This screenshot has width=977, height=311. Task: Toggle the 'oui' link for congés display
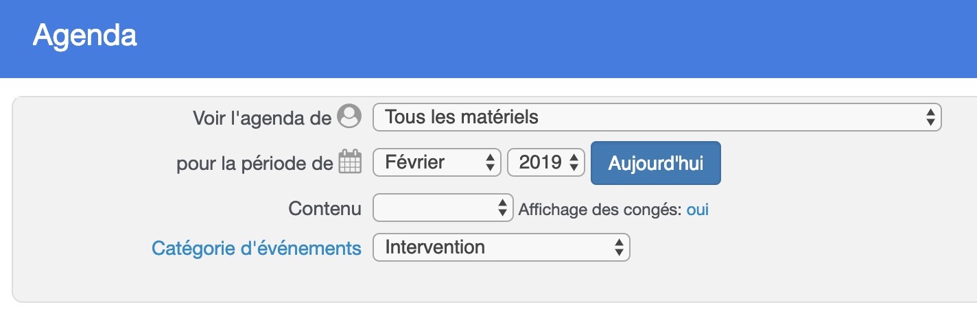698,210
